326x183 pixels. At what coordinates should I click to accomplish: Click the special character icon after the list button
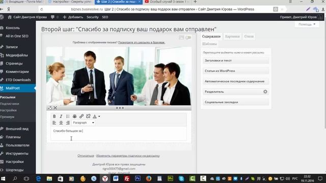pos(75,116)
